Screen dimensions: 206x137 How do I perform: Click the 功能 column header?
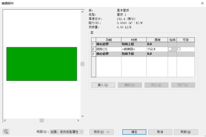tap(109, 40)
